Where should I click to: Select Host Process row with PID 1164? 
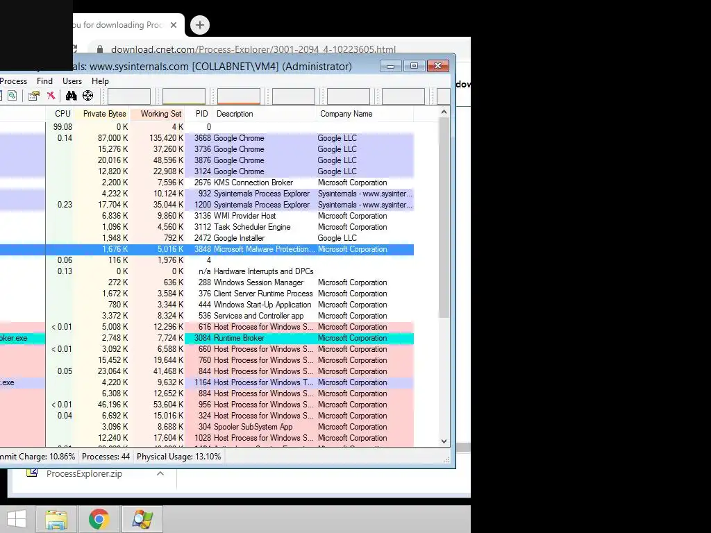pyautogui.click(x=207, y=382)
